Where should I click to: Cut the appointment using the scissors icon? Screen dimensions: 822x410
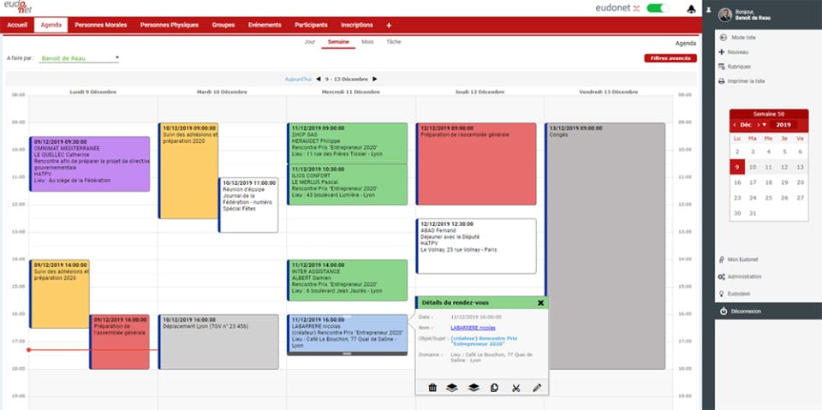515,388
